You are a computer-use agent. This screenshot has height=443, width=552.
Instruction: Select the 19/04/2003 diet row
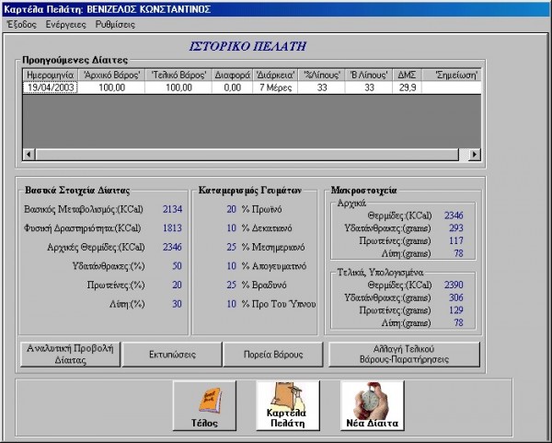coord(51,87)
